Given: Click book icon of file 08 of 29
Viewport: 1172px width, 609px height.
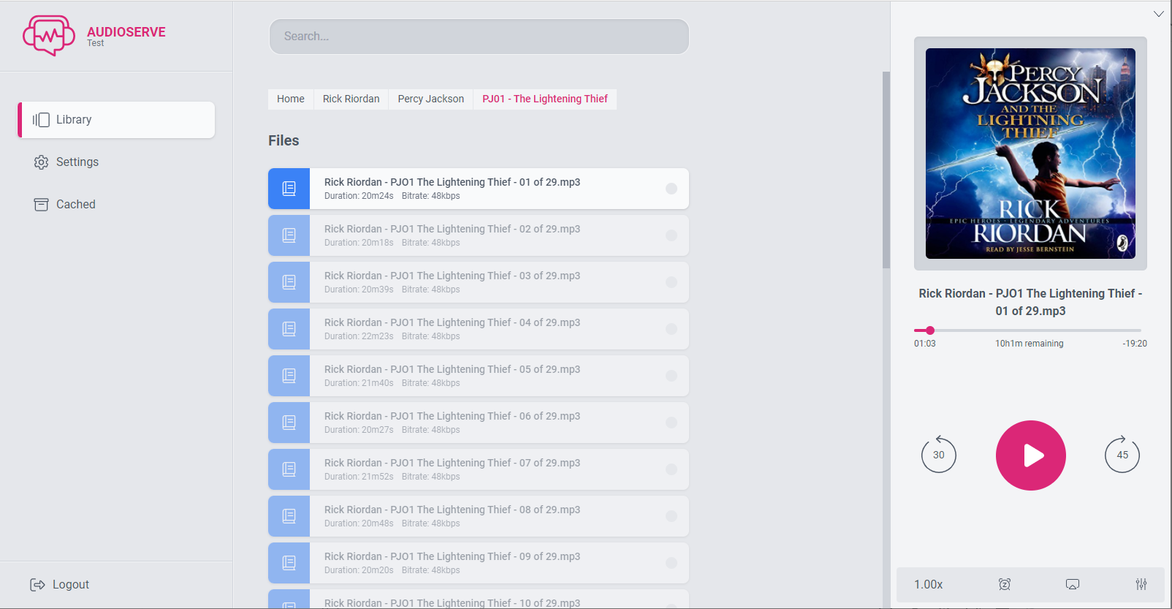Looking at the screenshot, I should [289, 516].
